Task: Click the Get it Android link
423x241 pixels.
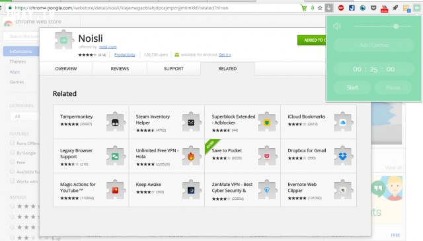Action: pyautogui.click(x=225, y=54)
